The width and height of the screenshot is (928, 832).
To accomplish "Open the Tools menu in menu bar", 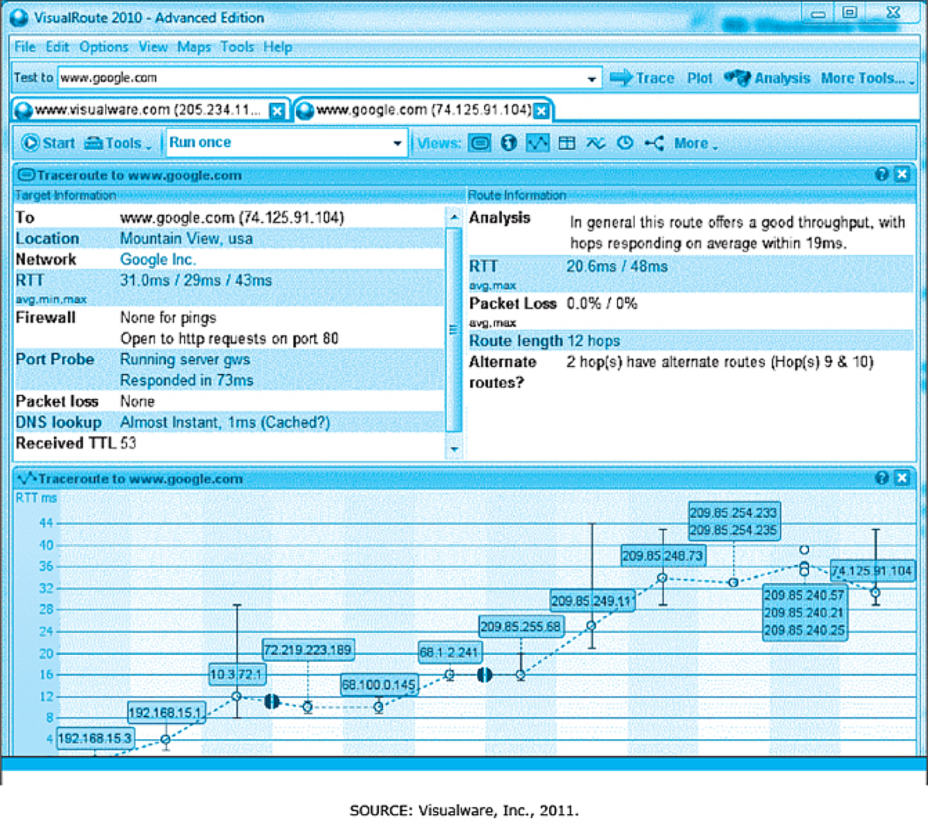I will [x=237, y=47].
